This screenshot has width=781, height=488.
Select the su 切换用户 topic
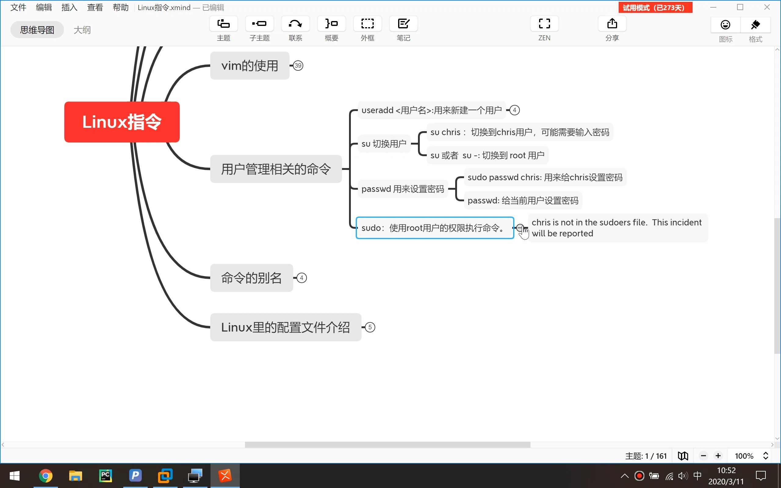tap(384, 144)
